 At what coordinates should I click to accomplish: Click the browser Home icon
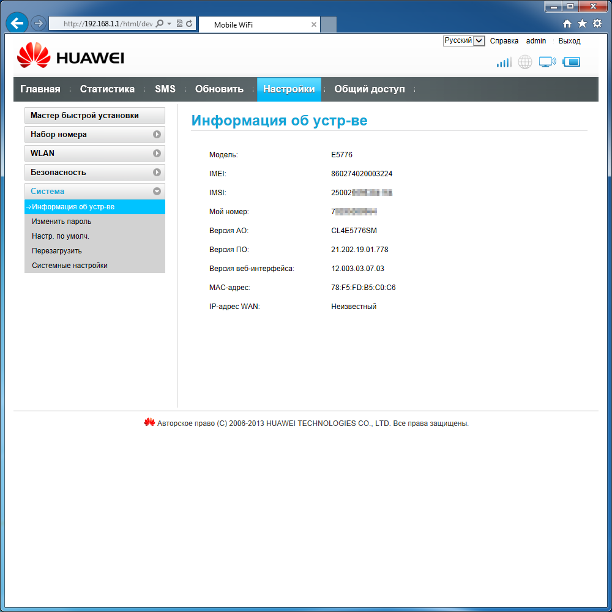tap(567, 24)
